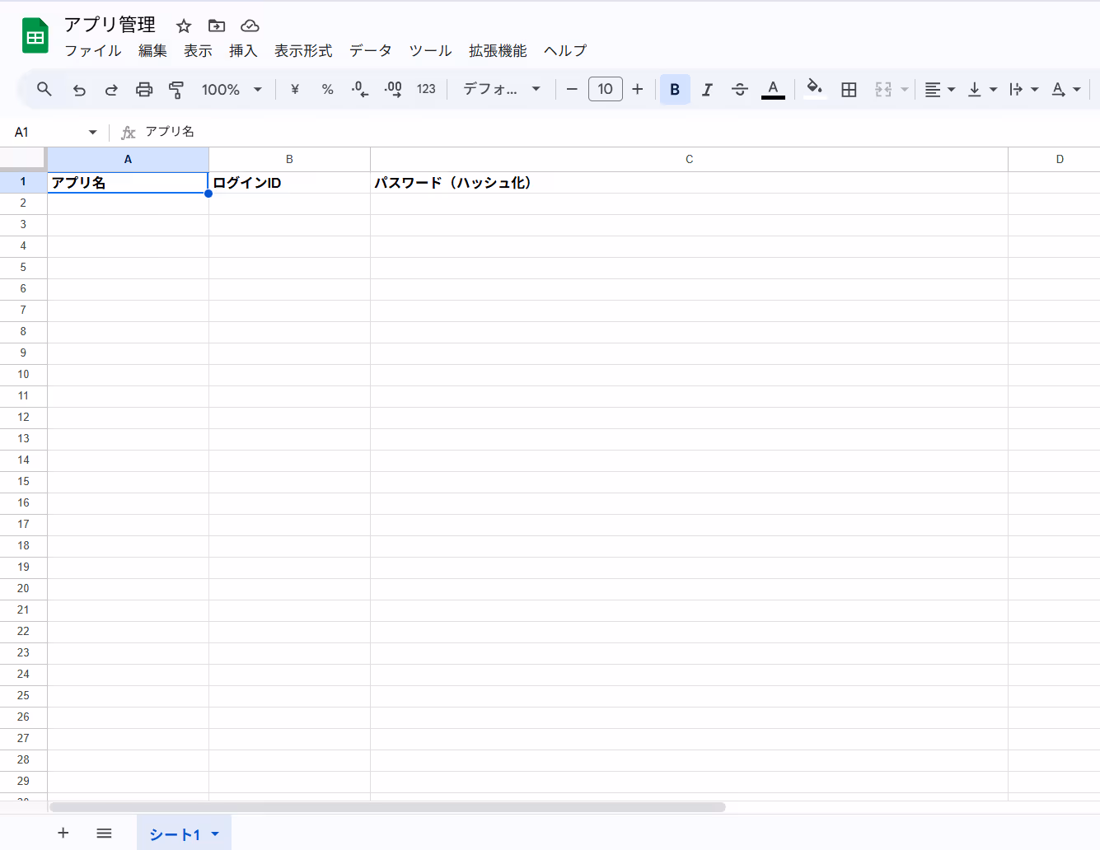
Task: Toggle italic formatting
Action: pyautogui.click(x=707, y=89)
